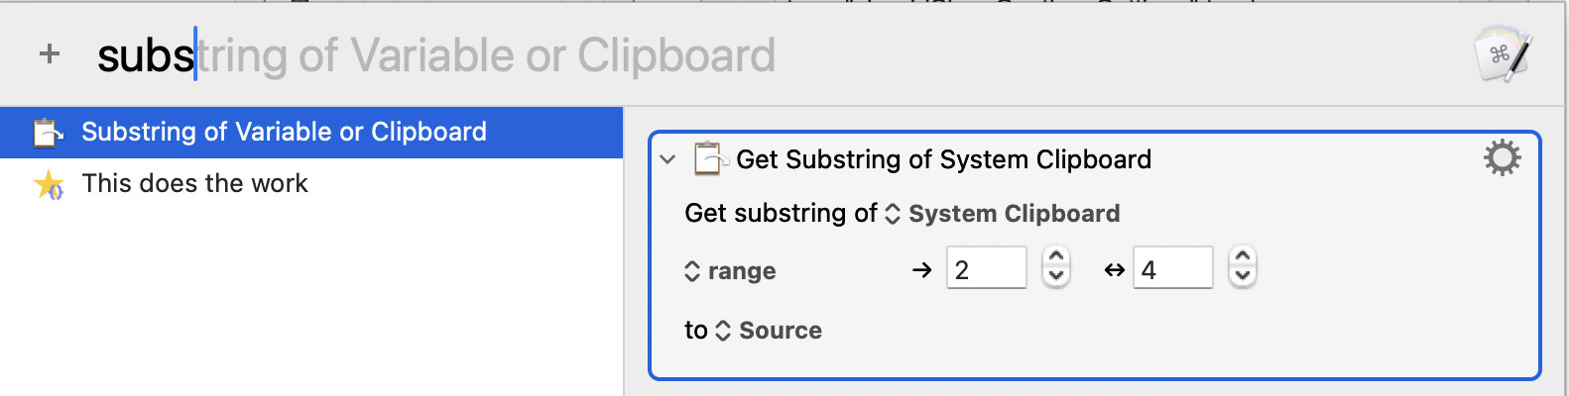Click the range start field containing 2

986,269
